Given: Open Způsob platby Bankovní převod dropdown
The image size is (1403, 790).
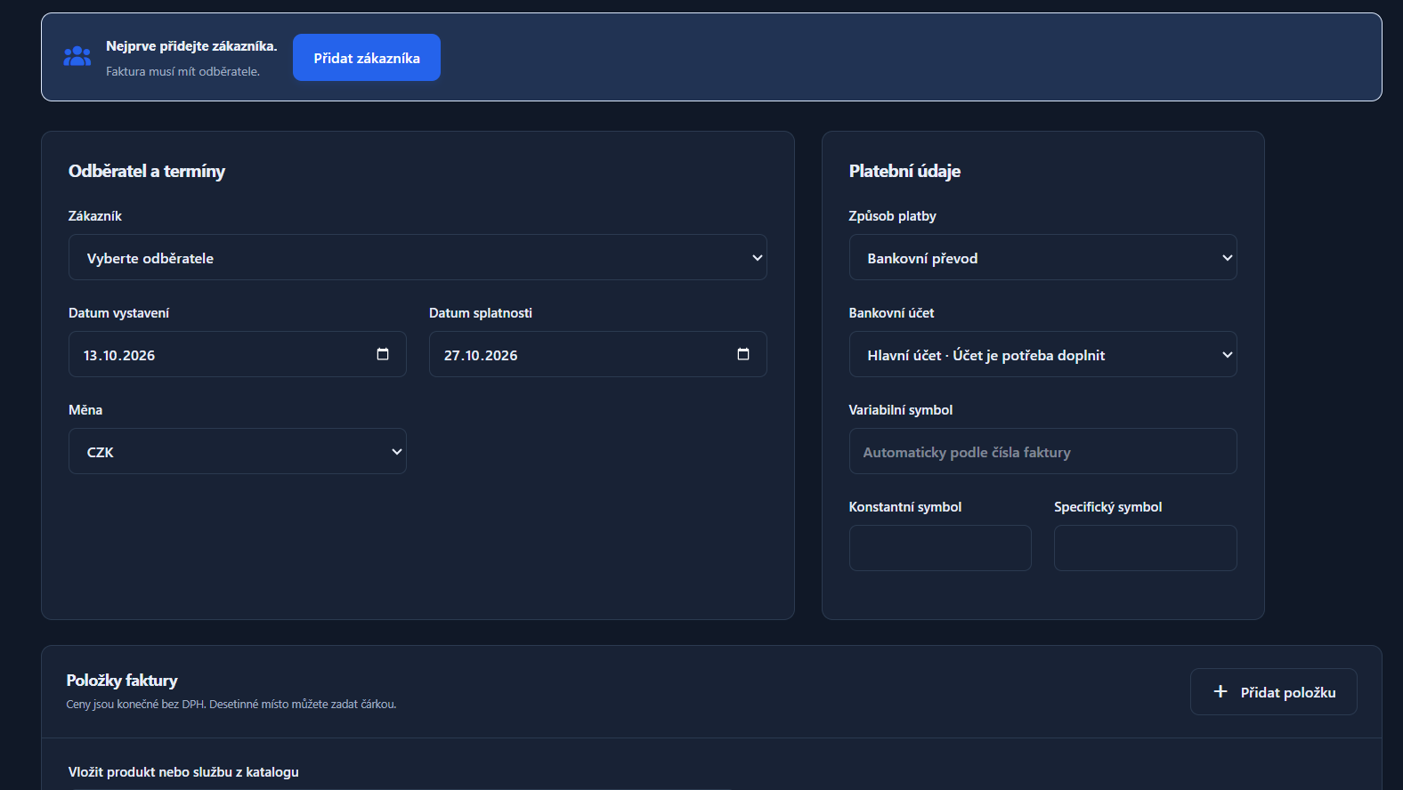Looking at the screenshot, I should pyautogui.click(x=1042, y=257).
